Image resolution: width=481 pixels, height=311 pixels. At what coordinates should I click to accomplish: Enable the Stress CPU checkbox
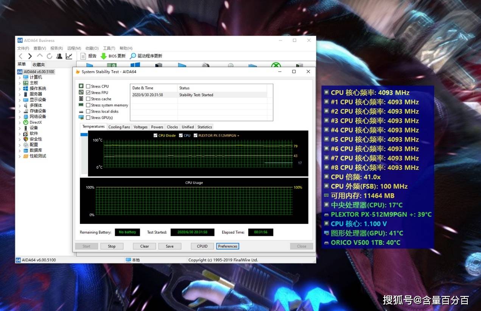[x=88, y=86]
